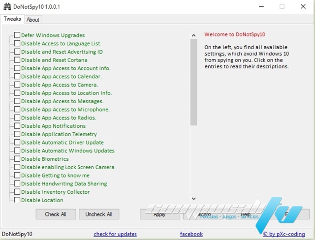The height and width of the screenshot is (240, 315).
Task: Tick Disable Automatic Windows Updates checkbox
Action: 17,150
